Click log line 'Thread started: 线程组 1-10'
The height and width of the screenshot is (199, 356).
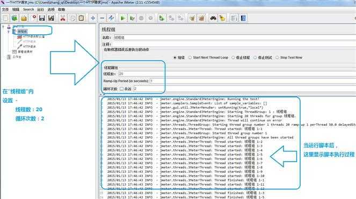[186, 176]
